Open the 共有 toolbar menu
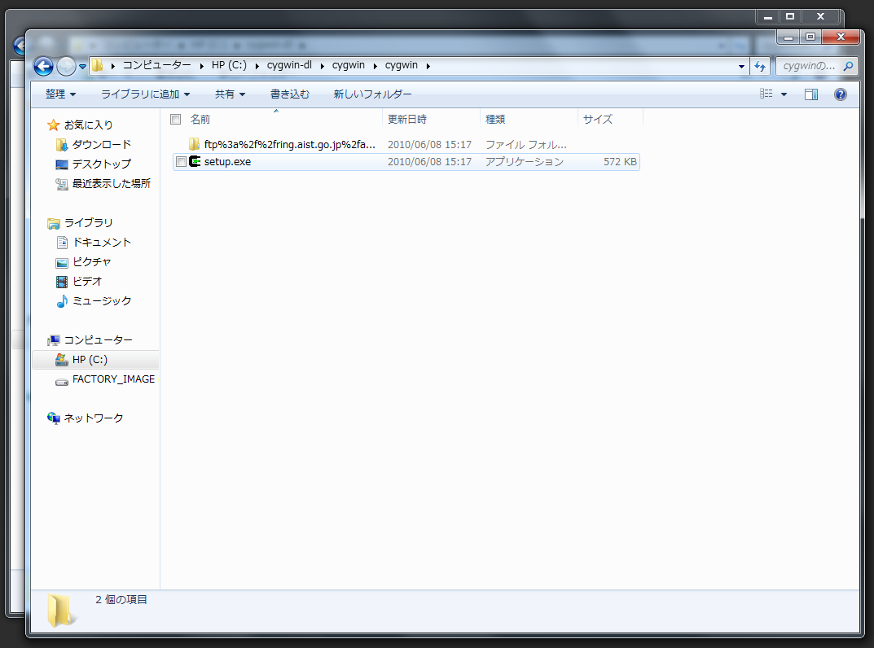This screenshot has width=874, height=648. click(230, 94)
